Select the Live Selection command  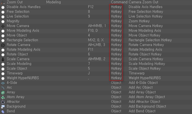18,16
